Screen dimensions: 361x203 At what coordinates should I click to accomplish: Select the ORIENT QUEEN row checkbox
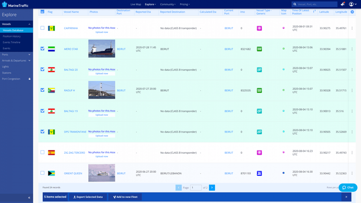click(x=42, y=173)
